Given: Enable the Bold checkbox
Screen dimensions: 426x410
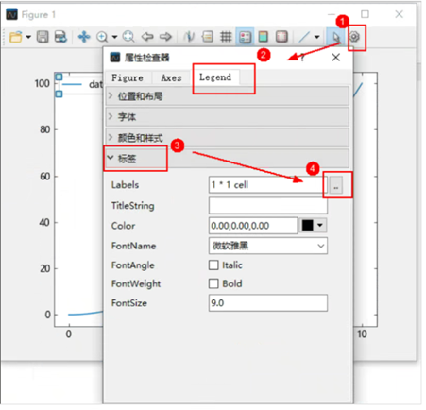Looking at the screenshot, I should (213, 283).
